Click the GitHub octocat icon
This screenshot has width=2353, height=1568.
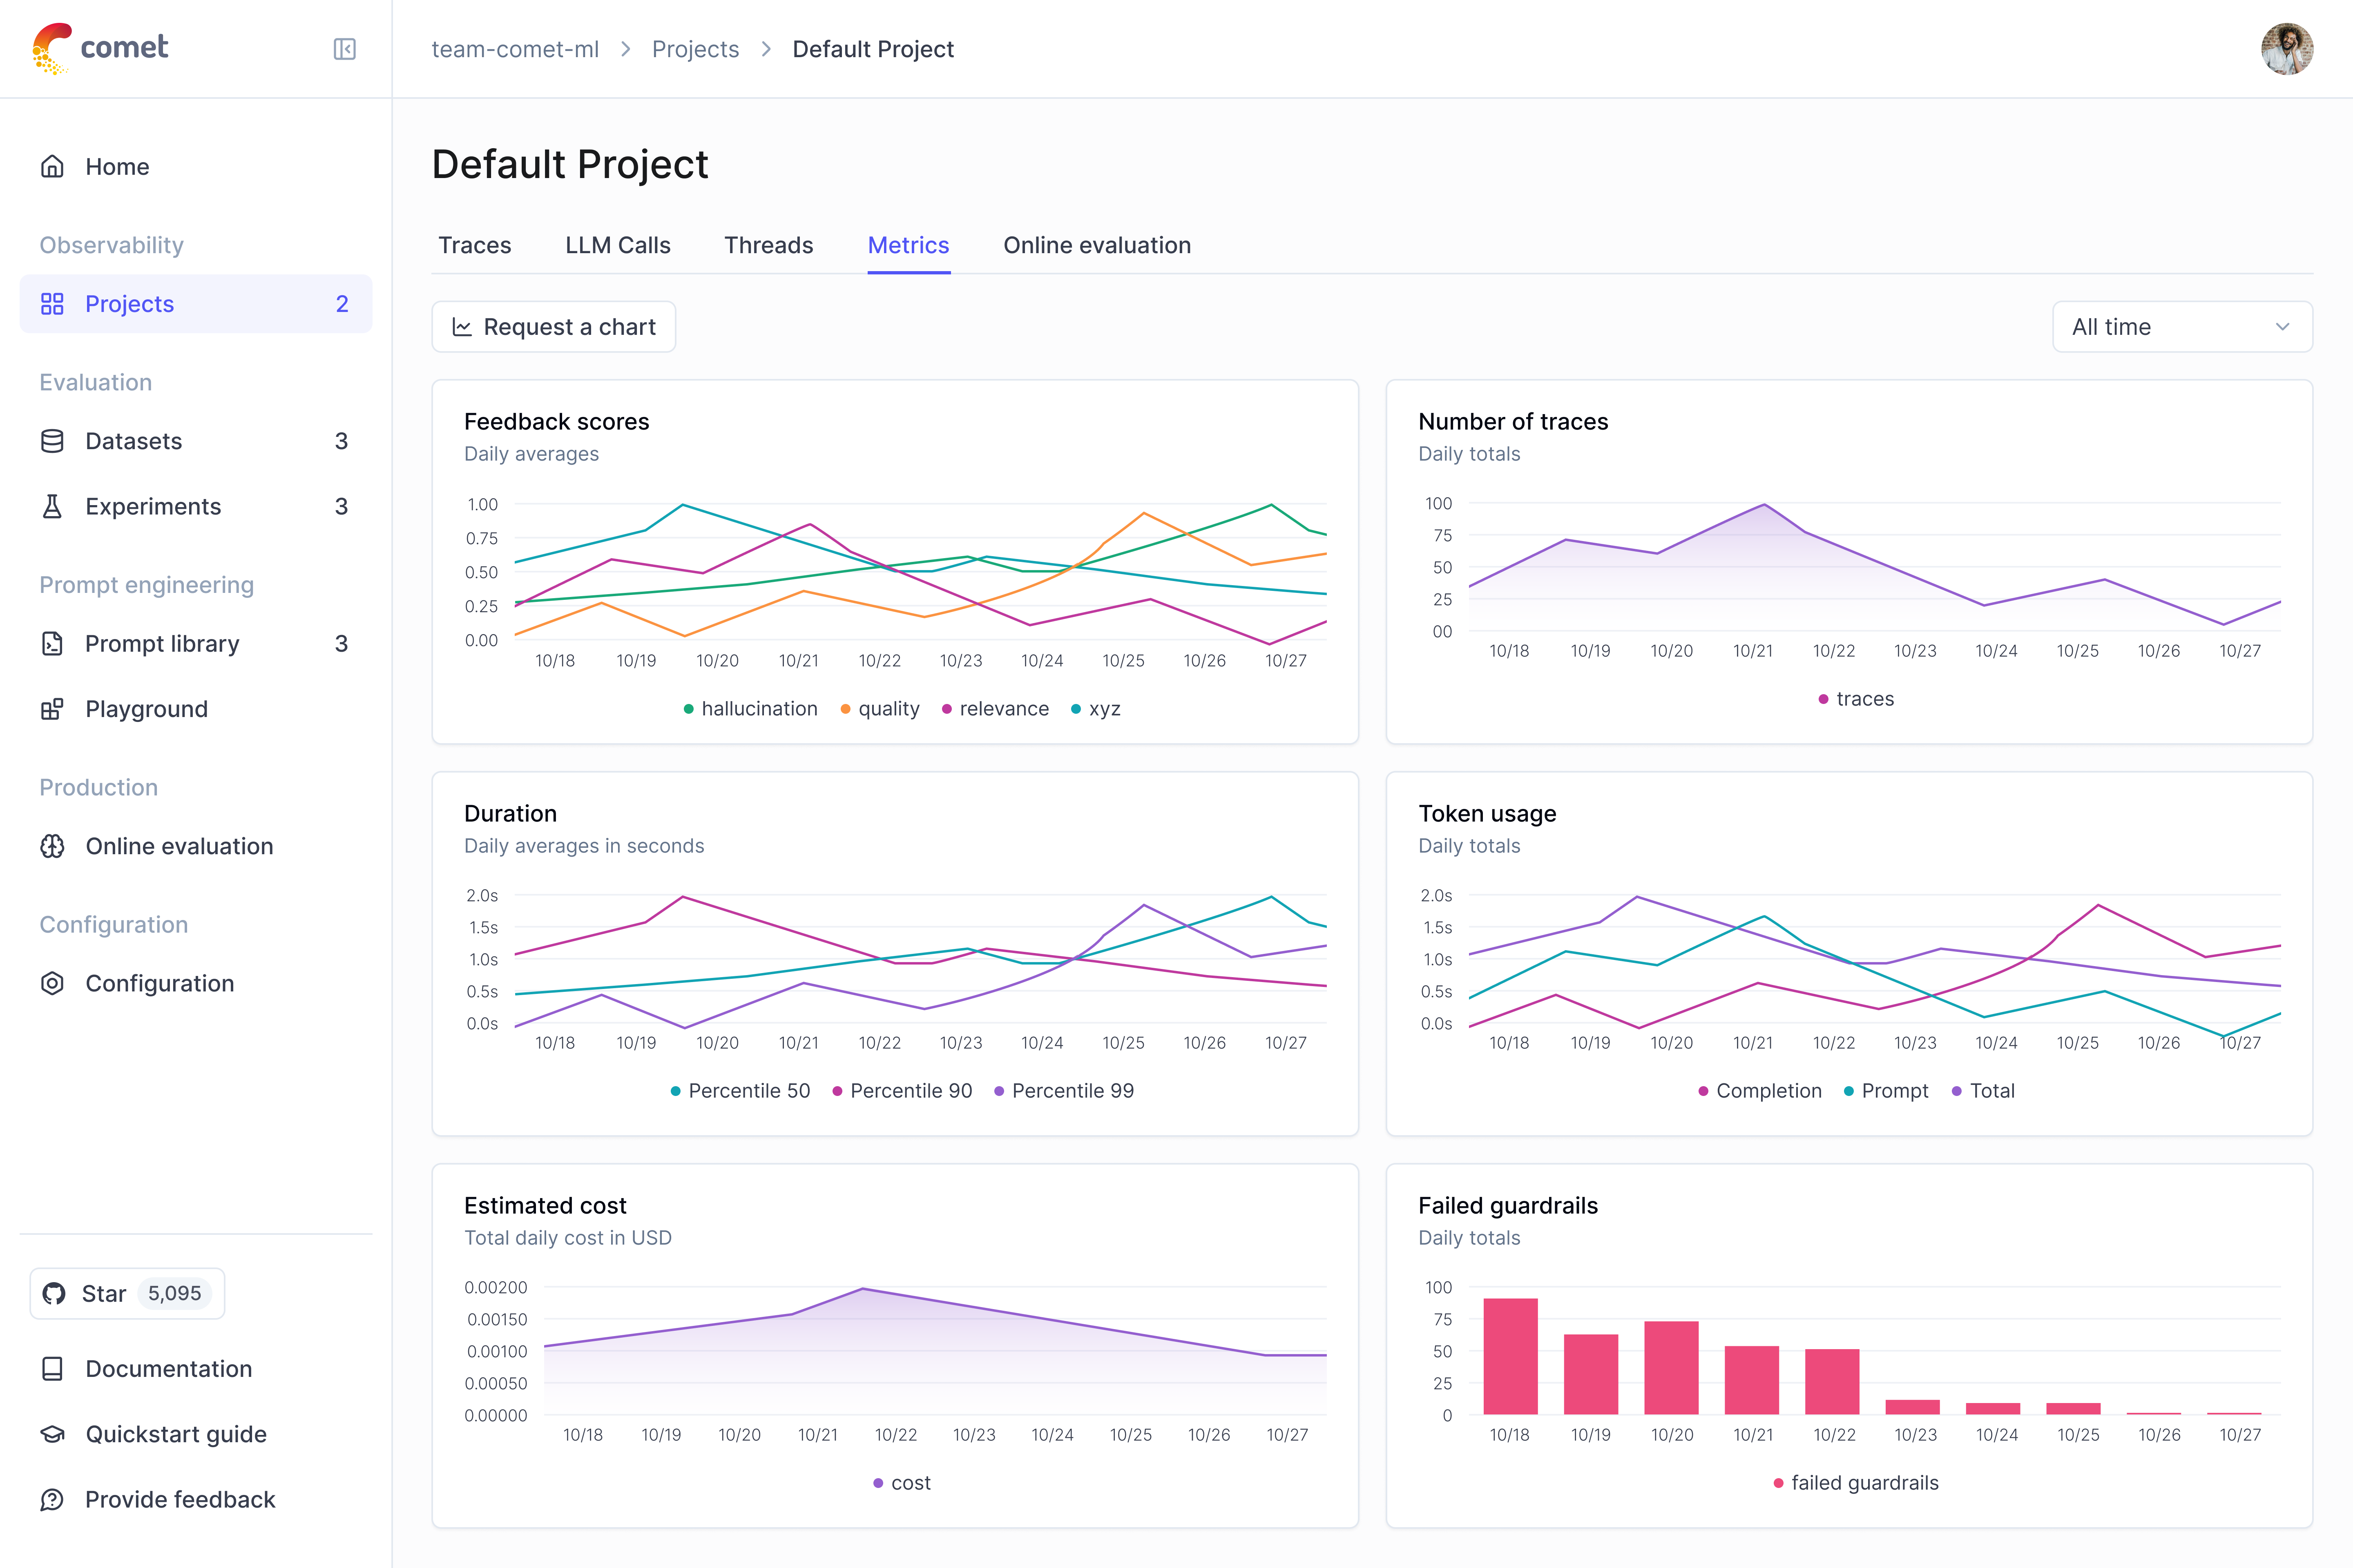click(x=54, y=1293)
